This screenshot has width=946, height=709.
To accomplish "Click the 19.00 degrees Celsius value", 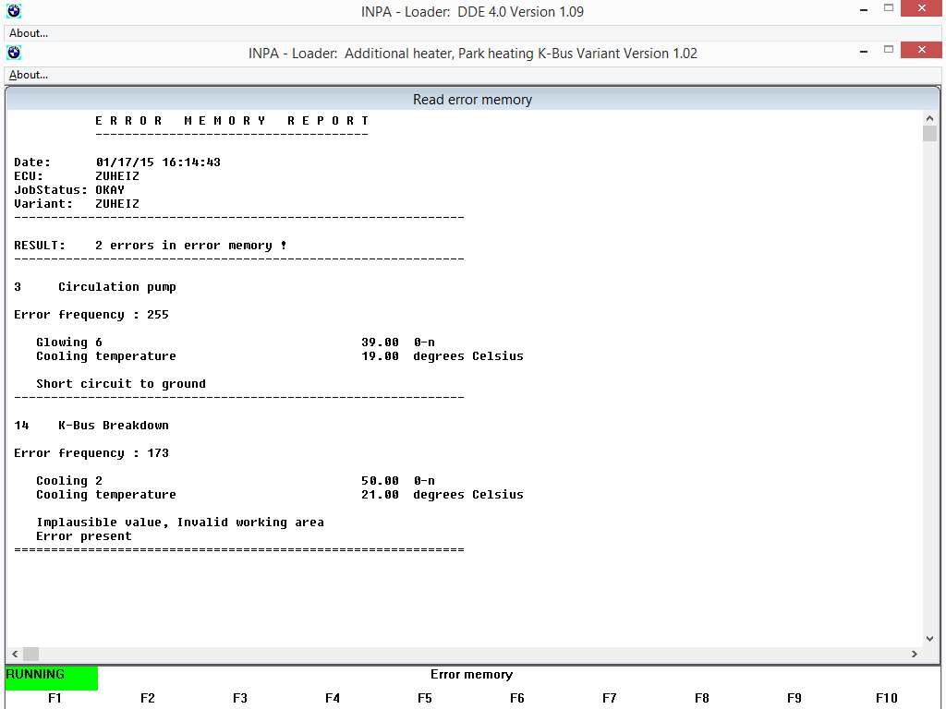I will point(443,356).
